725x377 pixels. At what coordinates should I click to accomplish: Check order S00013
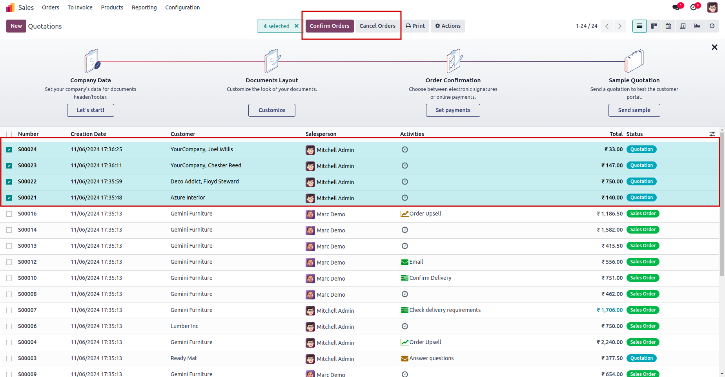[9, 246]
